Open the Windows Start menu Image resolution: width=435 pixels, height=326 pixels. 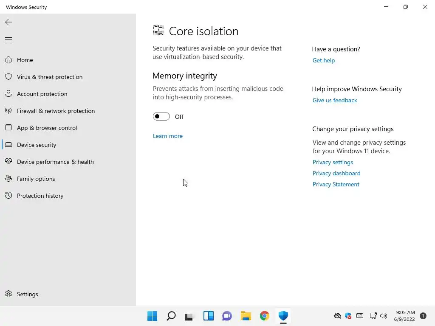(152, 316)
